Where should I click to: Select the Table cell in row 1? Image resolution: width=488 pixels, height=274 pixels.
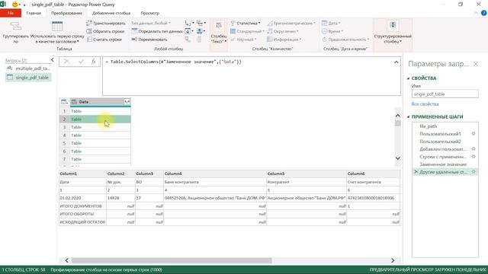(x=100, y=111)
